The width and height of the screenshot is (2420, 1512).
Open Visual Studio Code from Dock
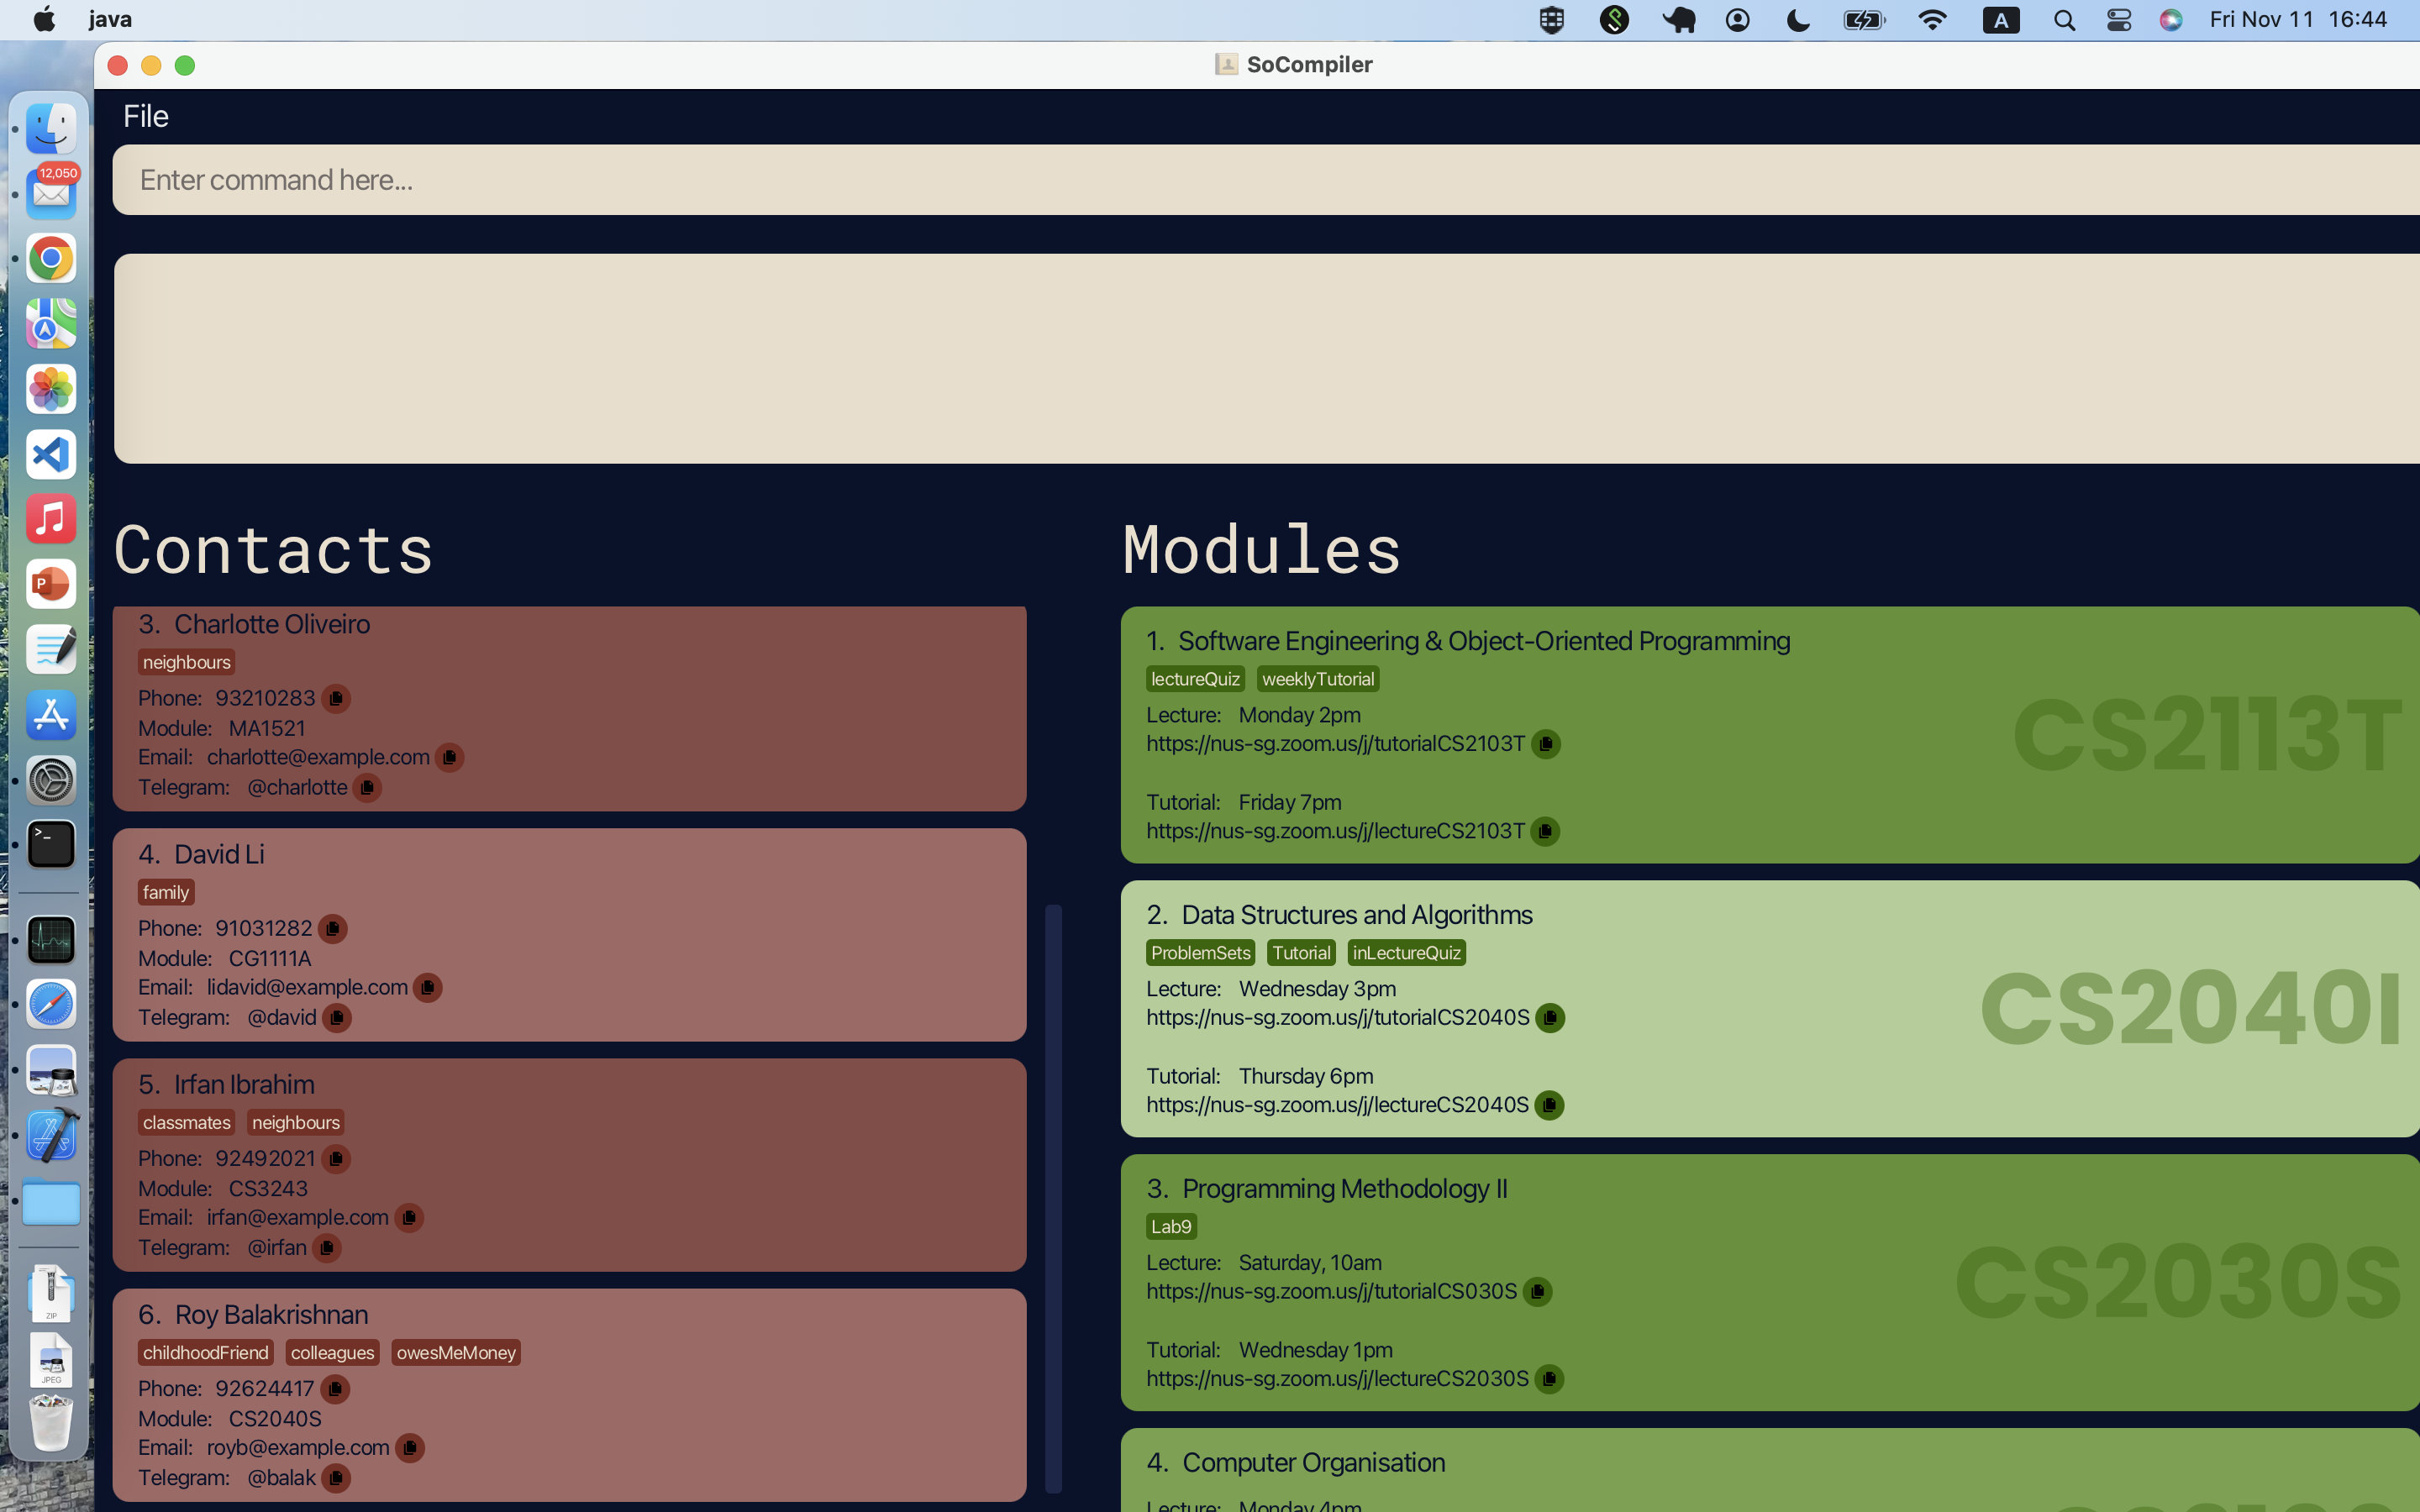(x=51, y=454)
